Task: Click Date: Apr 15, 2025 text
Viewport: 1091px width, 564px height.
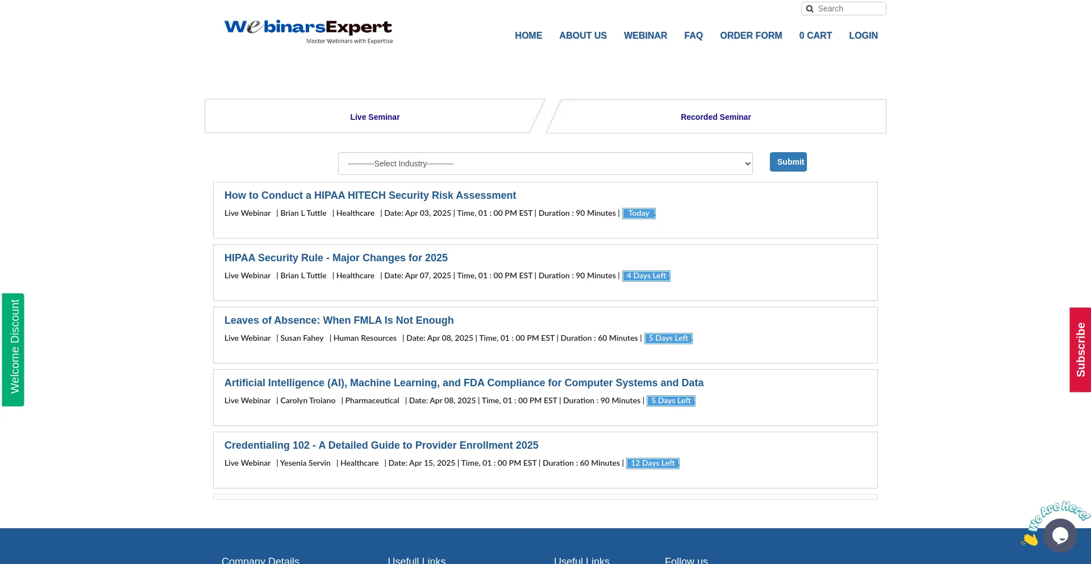Action: [422, 463]
